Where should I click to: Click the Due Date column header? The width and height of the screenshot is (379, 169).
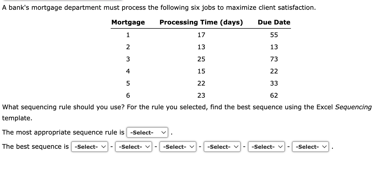[274, 22]
